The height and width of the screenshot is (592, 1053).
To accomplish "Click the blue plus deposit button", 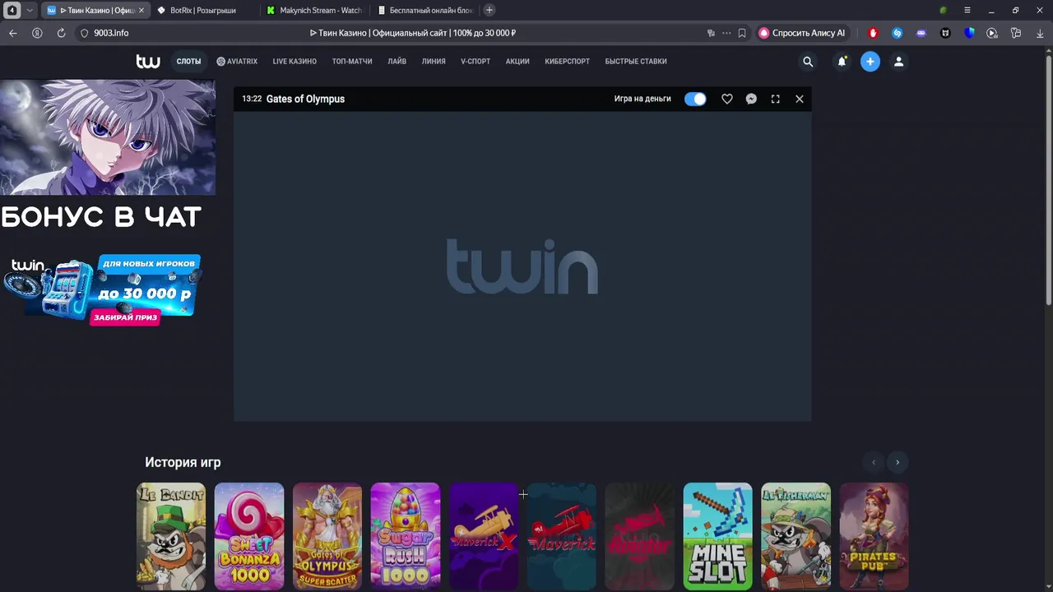I will coord(870,62).
